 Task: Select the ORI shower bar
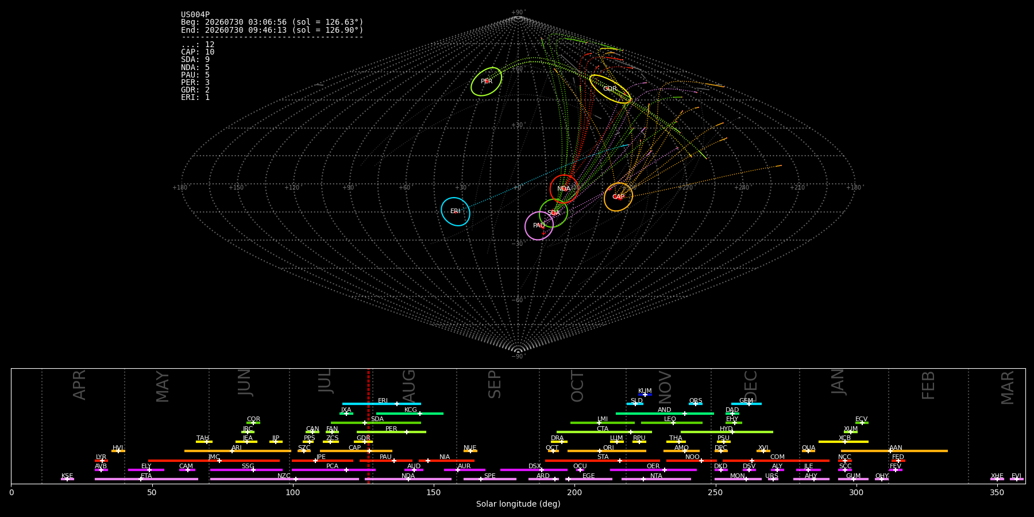click(607, 451)
